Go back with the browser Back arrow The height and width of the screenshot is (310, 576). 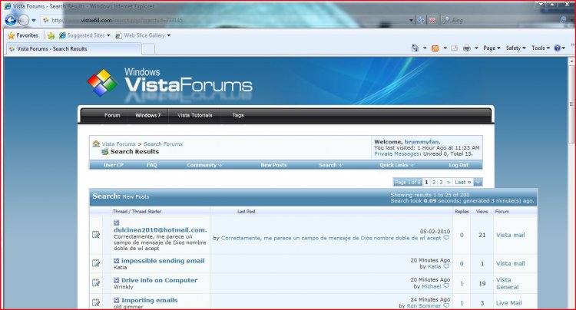click(10, 20)
